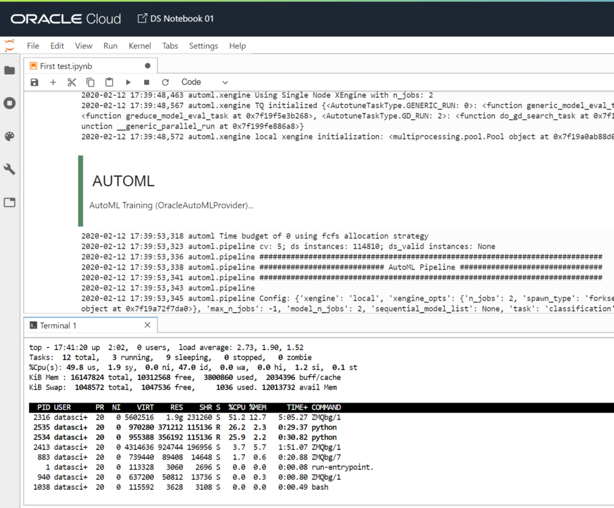Open the Kernel menu

point(140,45)
